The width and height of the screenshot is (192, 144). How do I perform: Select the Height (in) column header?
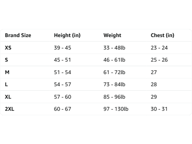point(67,35)
